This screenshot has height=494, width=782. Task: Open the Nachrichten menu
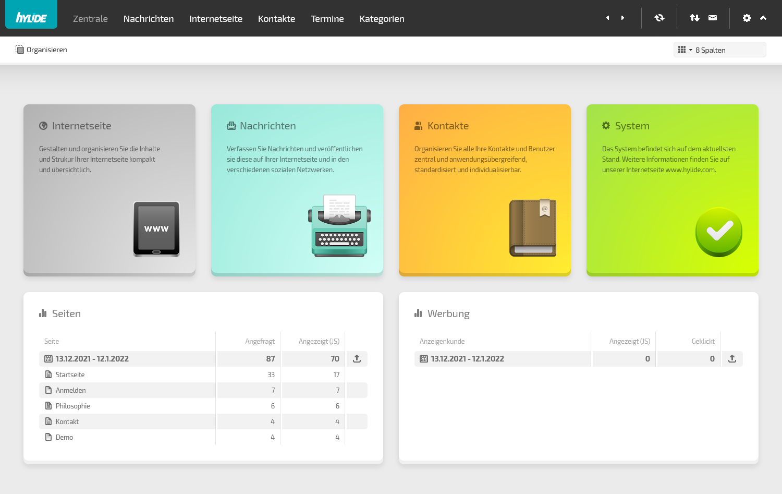[x=149, y=19]
